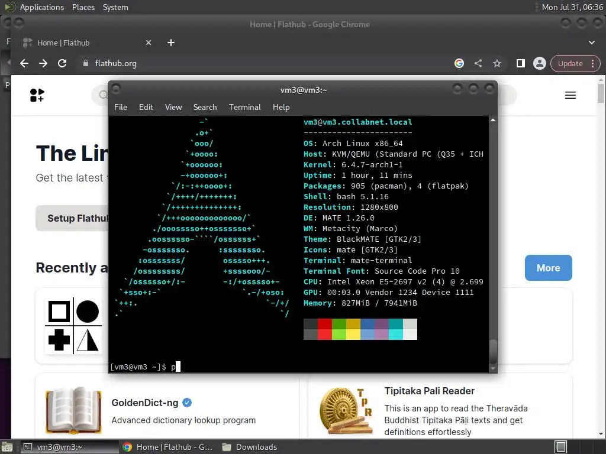Click the Chrome Update button
Viewport: 606px width, 454px height.
coord(570,63)
